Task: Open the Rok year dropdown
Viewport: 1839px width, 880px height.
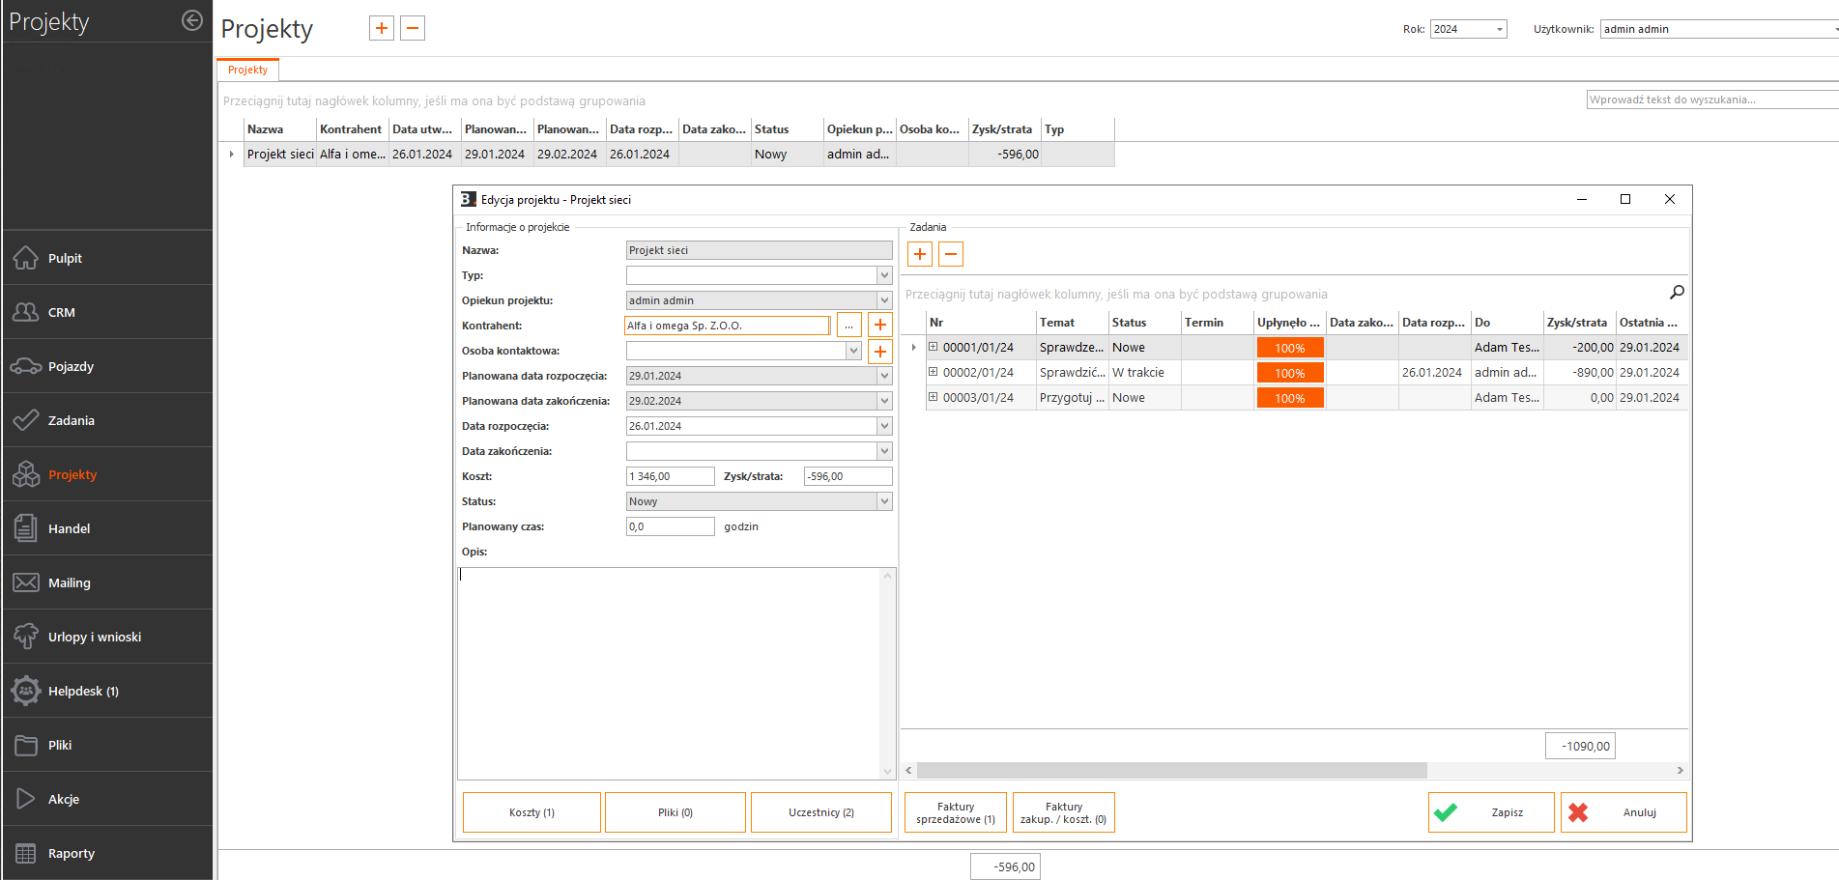Action: [1500, 29]
